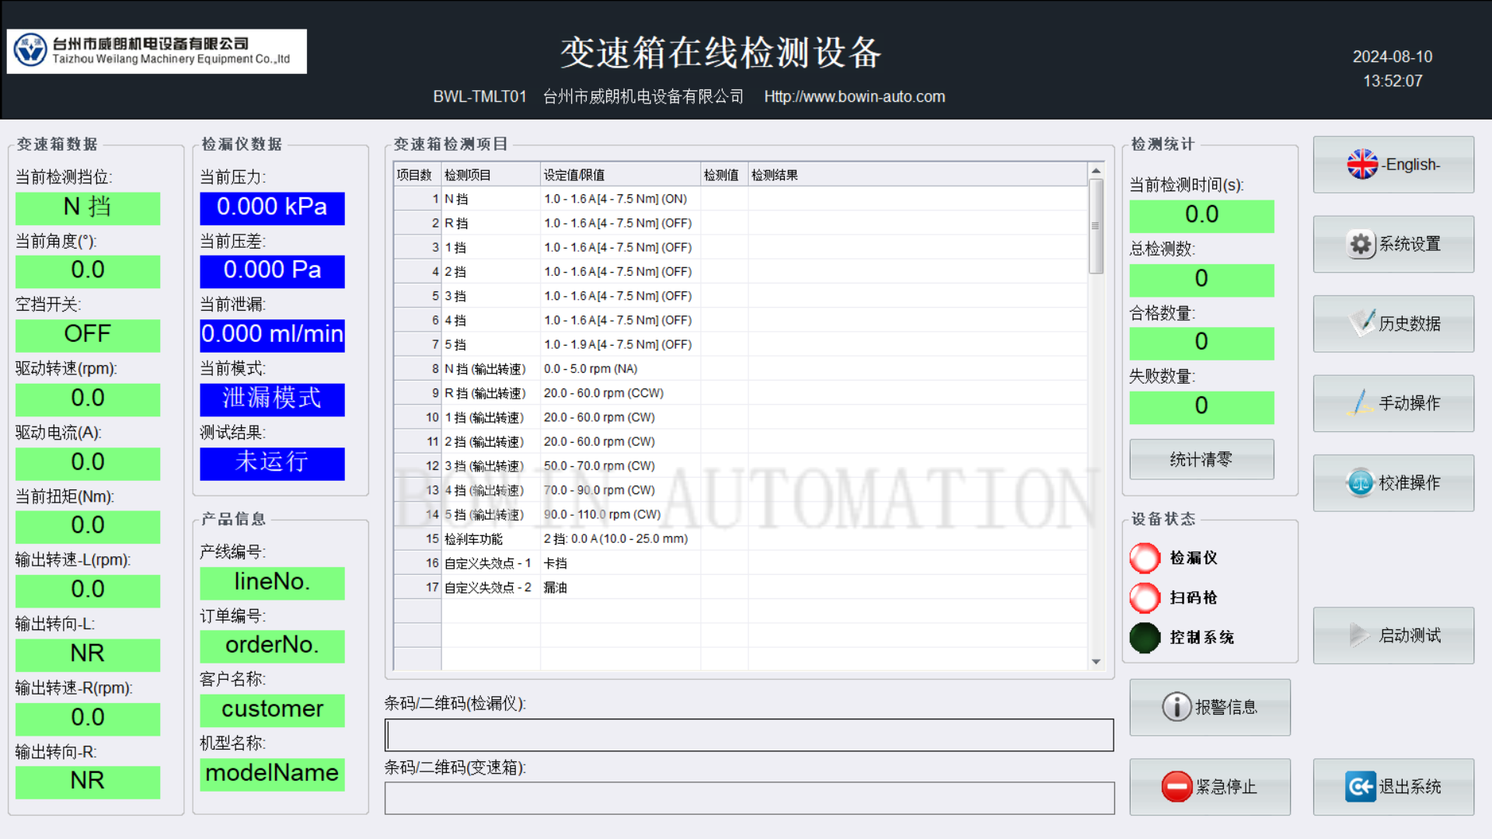The height and width of the screenshot is (839, 1492).
Task: Click the 1.0 - 1.9 A[4 - 7.5 Nm] (OFF) cell
Action: point(620,344)
